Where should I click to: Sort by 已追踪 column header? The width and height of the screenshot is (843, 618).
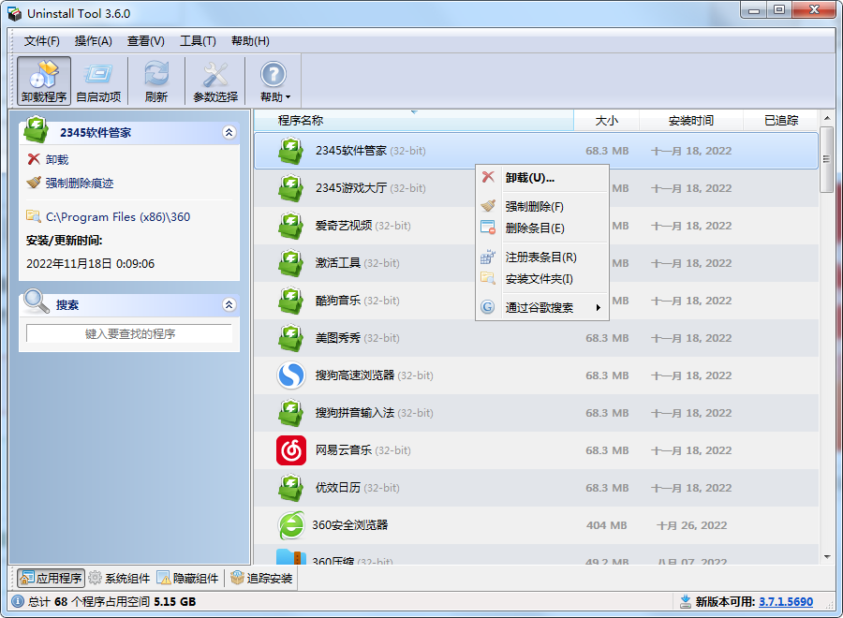[781, 121]
